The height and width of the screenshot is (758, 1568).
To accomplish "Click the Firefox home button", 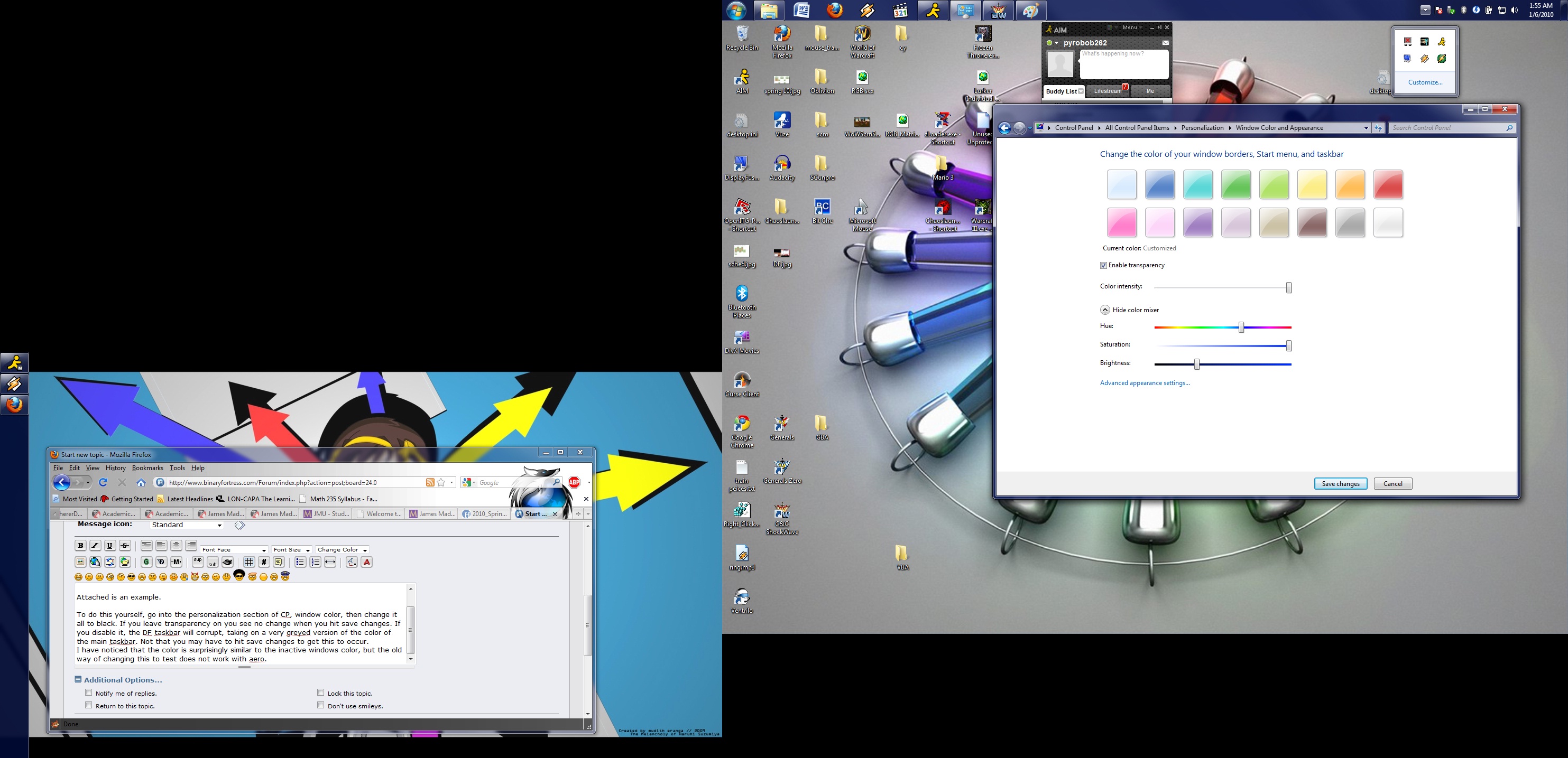I will [x=141, y=482].
